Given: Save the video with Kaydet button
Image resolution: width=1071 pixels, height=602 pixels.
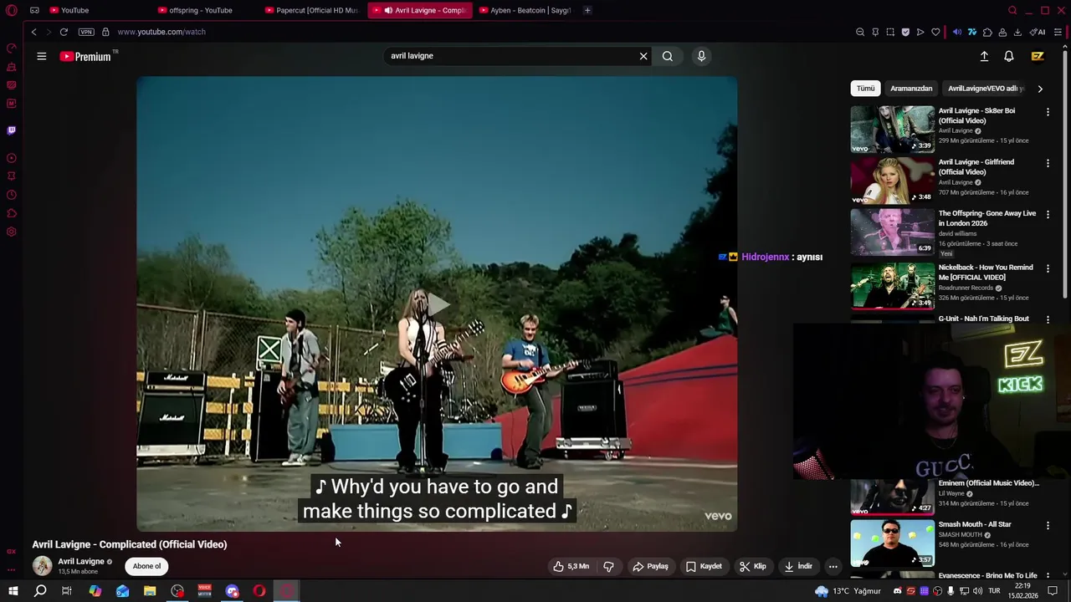Looking at the screenshot, I should pos(703,566).
